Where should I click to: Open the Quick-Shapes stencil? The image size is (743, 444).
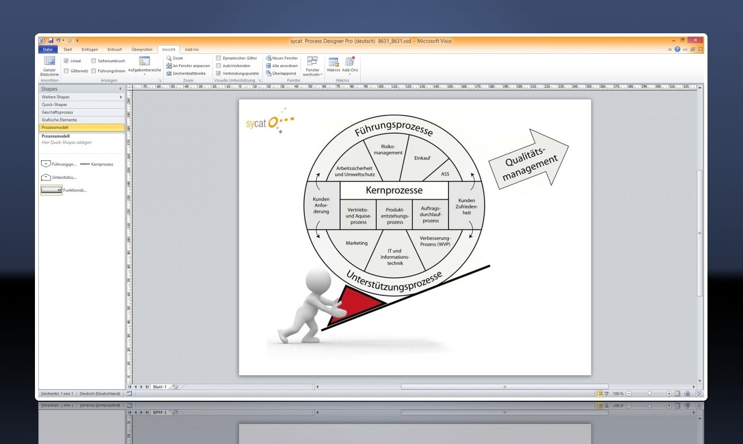click(82, 104)
